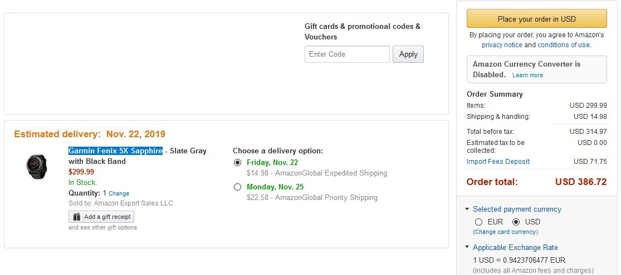621x275 pixels.
Task: Choose EUR as payment currency
Action: (x=479, y=222)
